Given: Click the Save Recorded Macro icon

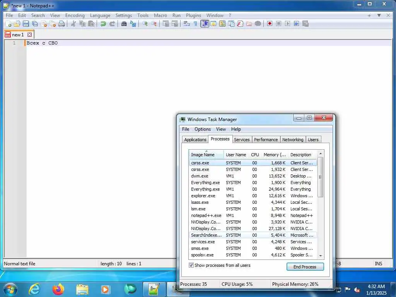Looking at the screenshot, I should pyautogui.click(x=306, y=24).
